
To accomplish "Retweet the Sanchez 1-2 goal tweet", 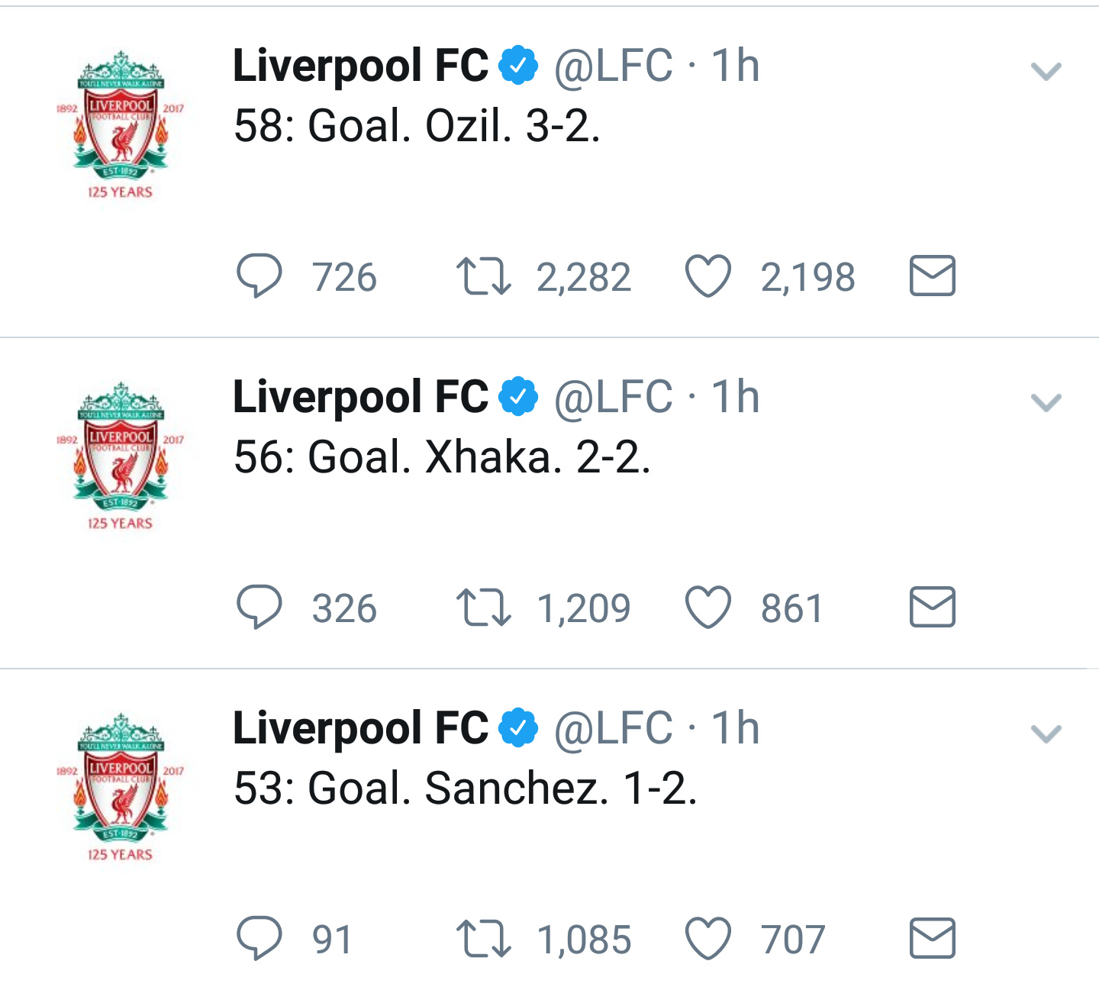I will coord(483,939).
